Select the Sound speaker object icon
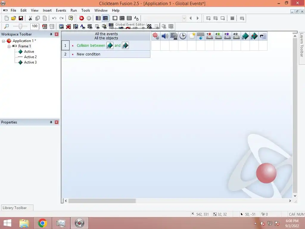The width and height of the screenshot is (305, 229). pos(165,36)
